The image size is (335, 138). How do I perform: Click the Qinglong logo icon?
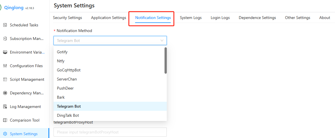pos(1,8)
